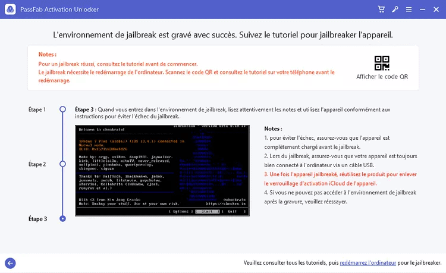Viewport: 446px width, 273px height.
Task: Click the key register icon
Action: pos(395,10)
